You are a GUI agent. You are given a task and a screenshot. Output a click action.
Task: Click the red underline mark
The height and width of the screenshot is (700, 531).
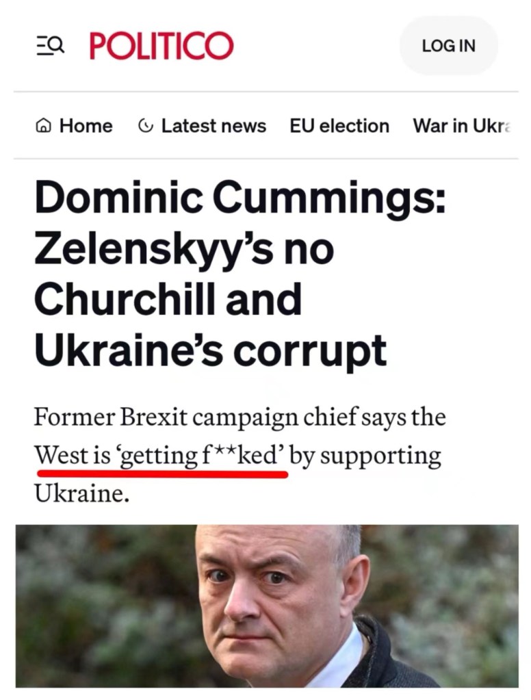click(x=161, y=474)
